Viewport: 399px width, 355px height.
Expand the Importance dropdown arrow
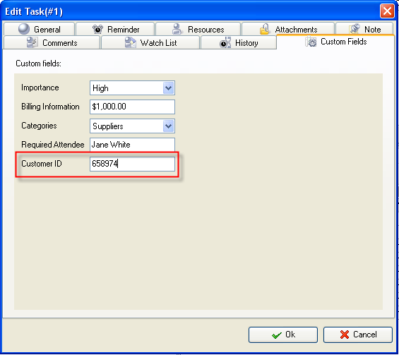click(x=168, y=88)
